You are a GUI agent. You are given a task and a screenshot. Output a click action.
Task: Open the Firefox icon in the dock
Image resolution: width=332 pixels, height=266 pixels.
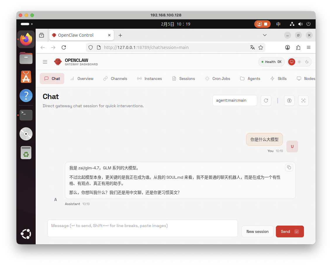pos(26,39)
